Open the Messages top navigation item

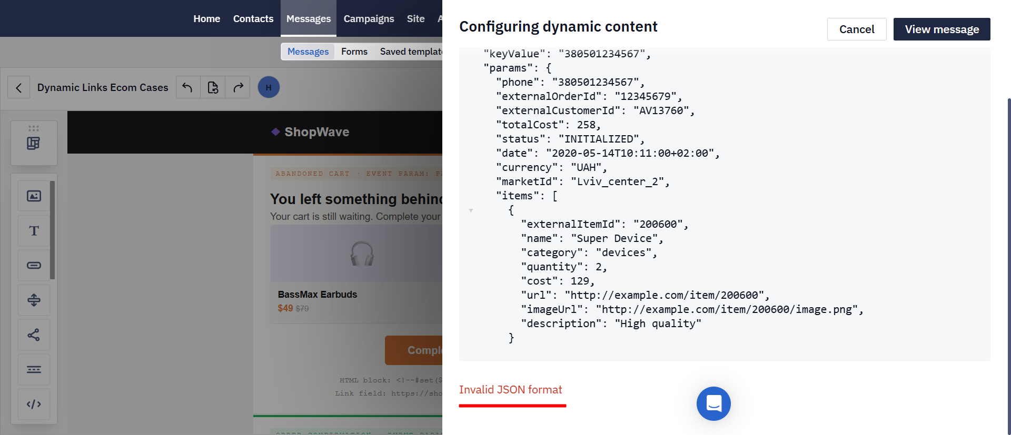point(309,18)
